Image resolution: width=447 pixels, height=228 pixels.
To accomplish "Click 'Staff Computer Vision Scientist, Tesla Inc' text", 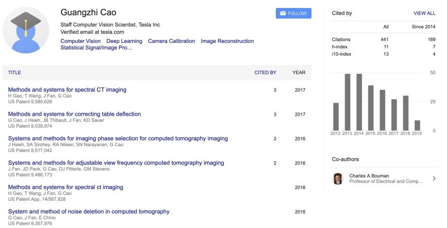I will tap(110, 25).
